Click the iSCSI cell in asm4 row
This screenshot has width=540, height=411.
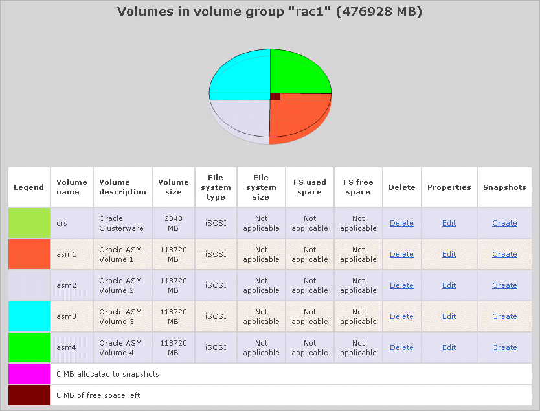tap(216, 347)
